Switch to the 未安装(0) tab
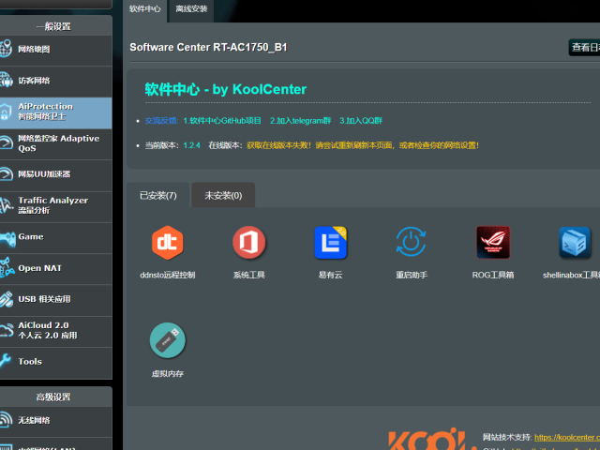Screen dimensions: 600x450 (223, 195)
